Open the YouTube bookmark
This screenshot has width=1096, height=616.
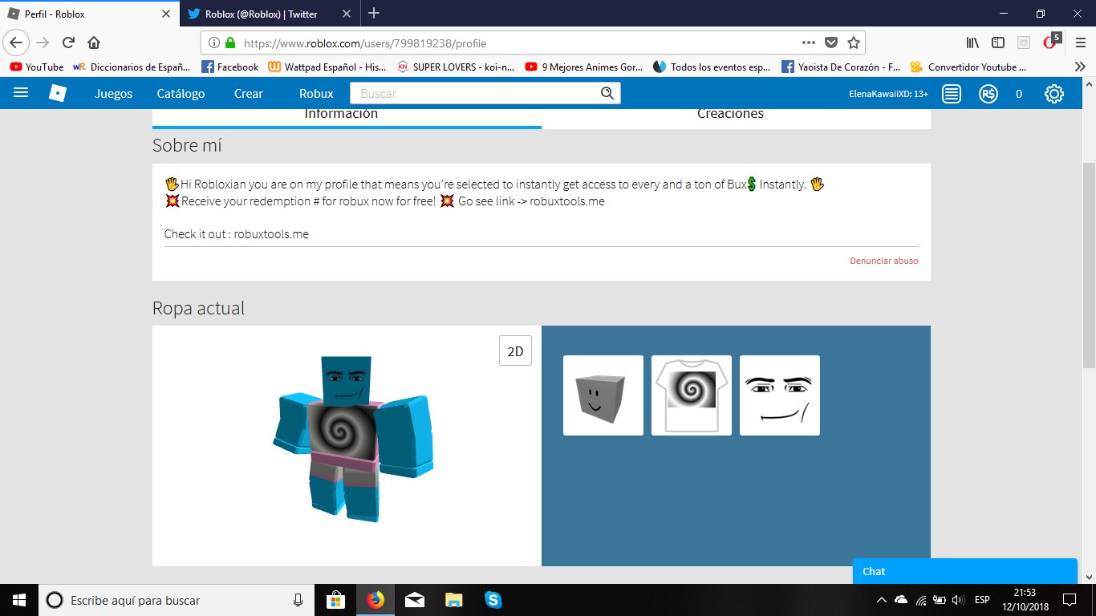pos(36,67)
